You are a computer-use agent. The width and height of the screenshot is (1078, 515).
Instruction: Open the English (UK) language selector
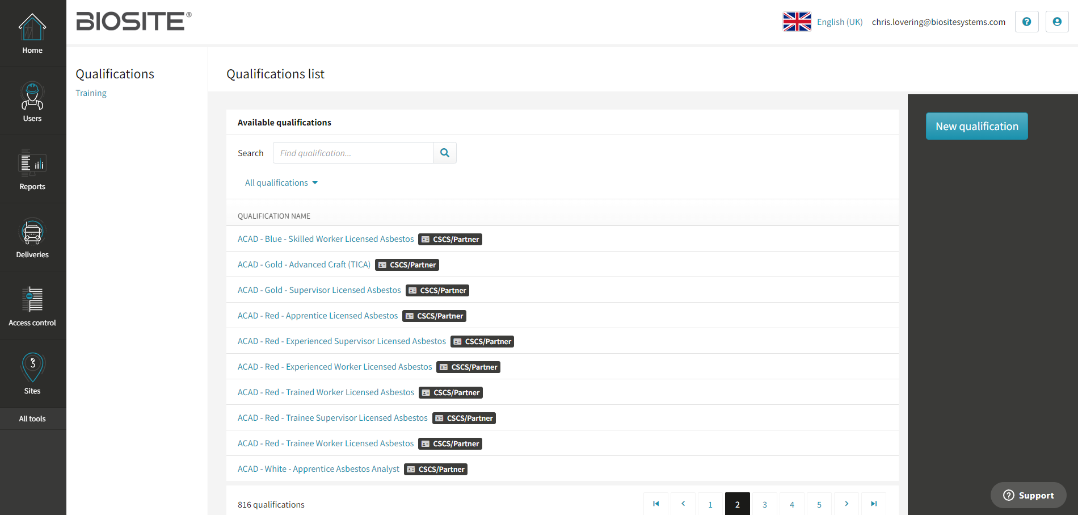[840, 22]
